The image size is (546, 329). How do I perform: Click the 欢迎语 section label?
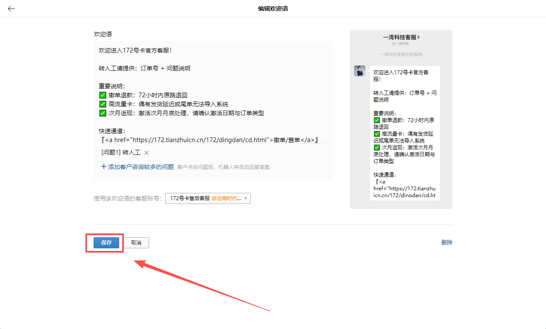click(x=103, y=34)
